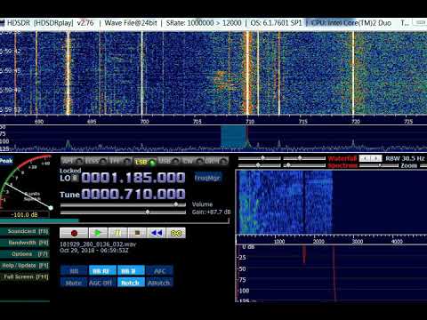Image resolution: width=427 pixels, height=320 pixels.
Task: Toggle the LO lock indicator next to LO
Action: (x=76, y=178)
